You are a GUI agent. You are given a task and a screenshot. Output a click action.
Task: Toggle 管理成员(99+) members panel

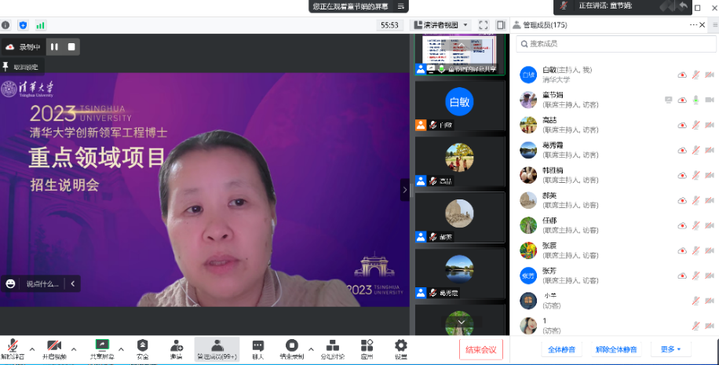pos(217,349)
